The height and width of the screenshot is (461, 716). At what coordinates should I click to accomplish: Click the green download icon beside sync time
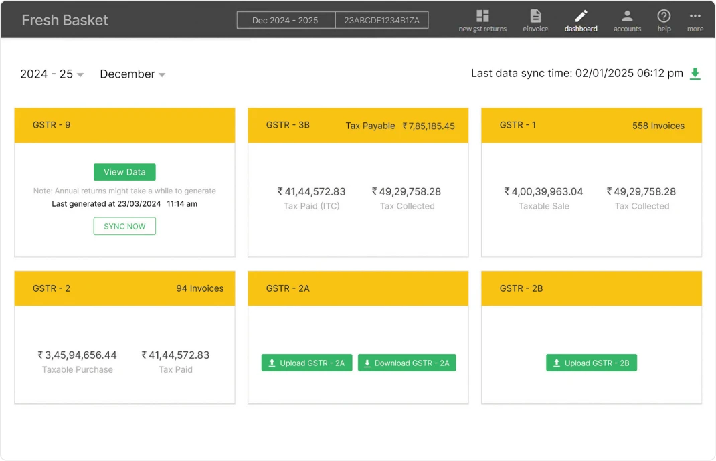695,74
